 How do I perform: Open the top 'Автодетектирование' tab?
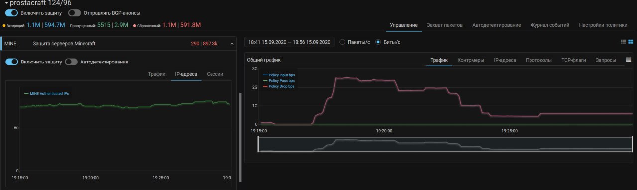tap(496, 25)
